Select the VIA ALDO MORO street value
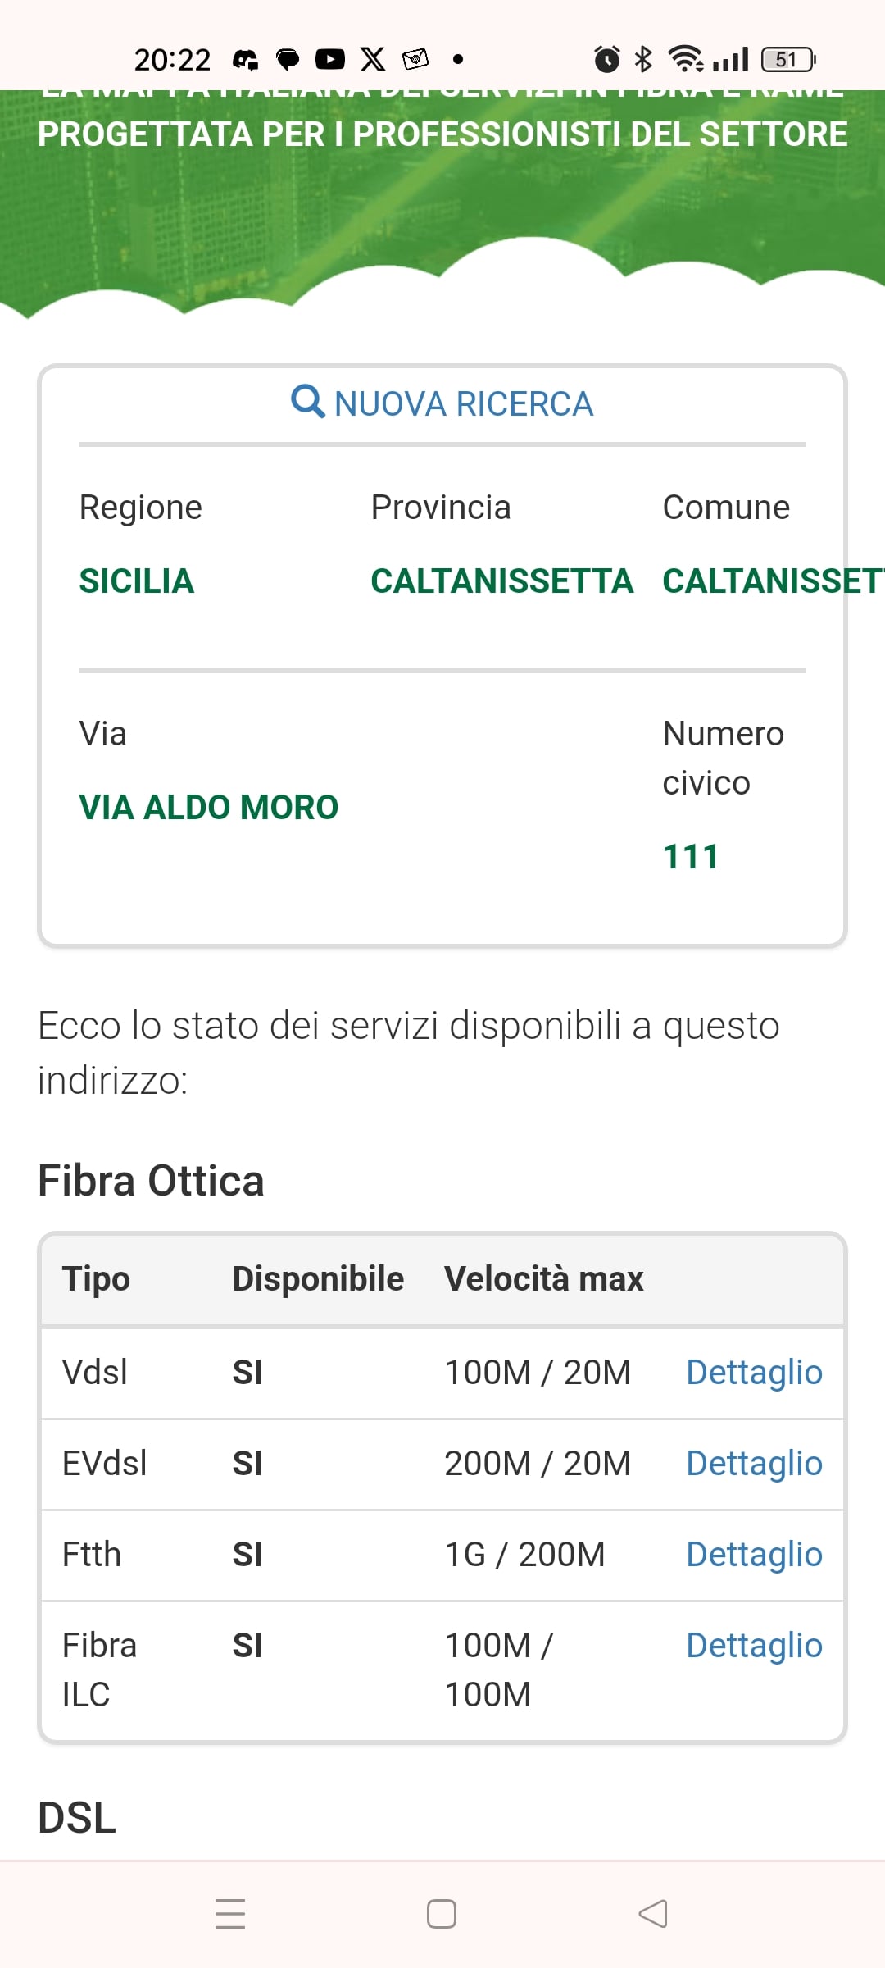 (209, 808)
